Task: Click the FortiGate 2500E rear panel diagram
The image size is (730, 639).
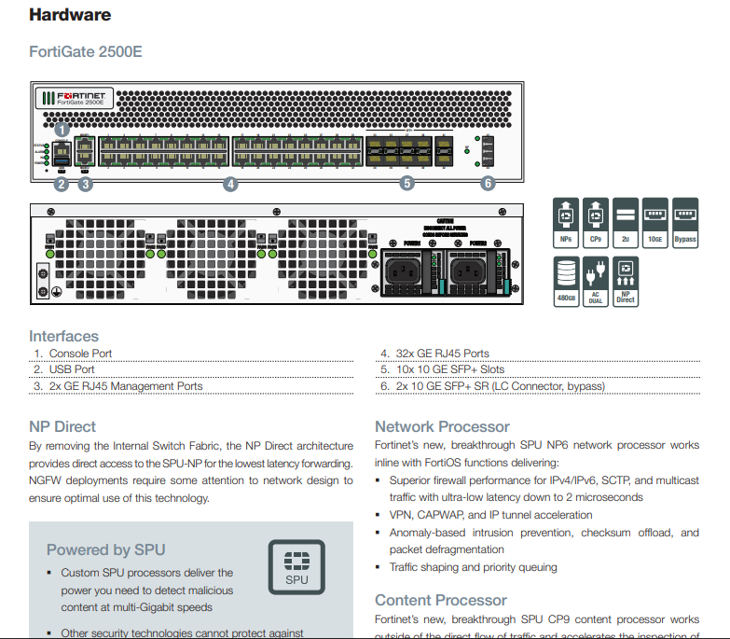Action: (x=277, y=255)
